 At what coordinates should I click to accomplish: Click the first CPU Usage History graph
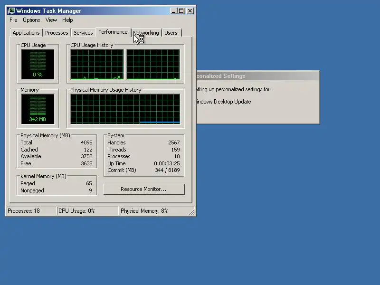point(97,65)
